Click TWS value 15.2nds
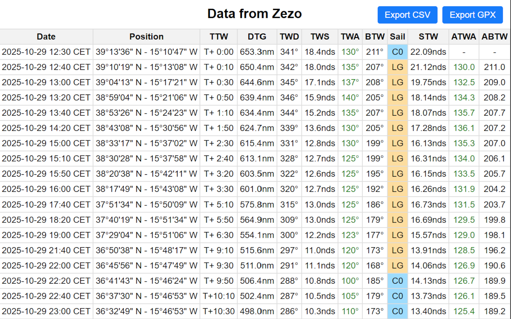The image size is (511, 319). tap(320, 113)
